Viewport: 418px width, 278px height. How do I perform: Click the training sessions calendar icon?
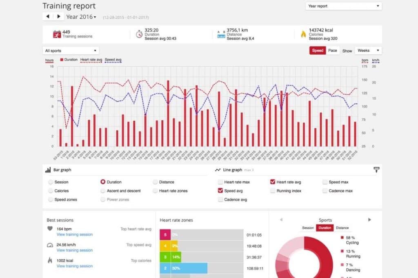pyautogui.click(x=56, y=34)
